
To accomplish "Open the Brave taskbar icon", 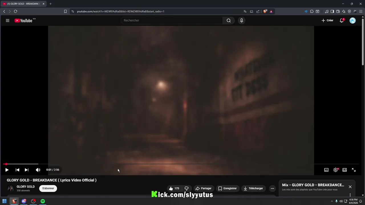I will point(14,201).
